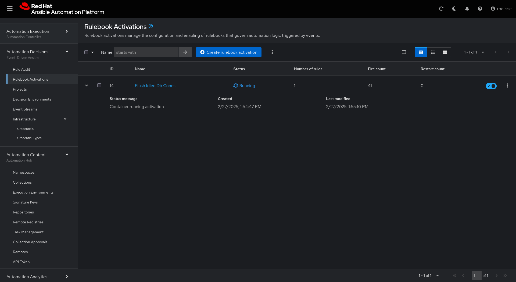The image size is (516, 282).
Task: Click Create rulebook activation button
Action: pos(229,52)
